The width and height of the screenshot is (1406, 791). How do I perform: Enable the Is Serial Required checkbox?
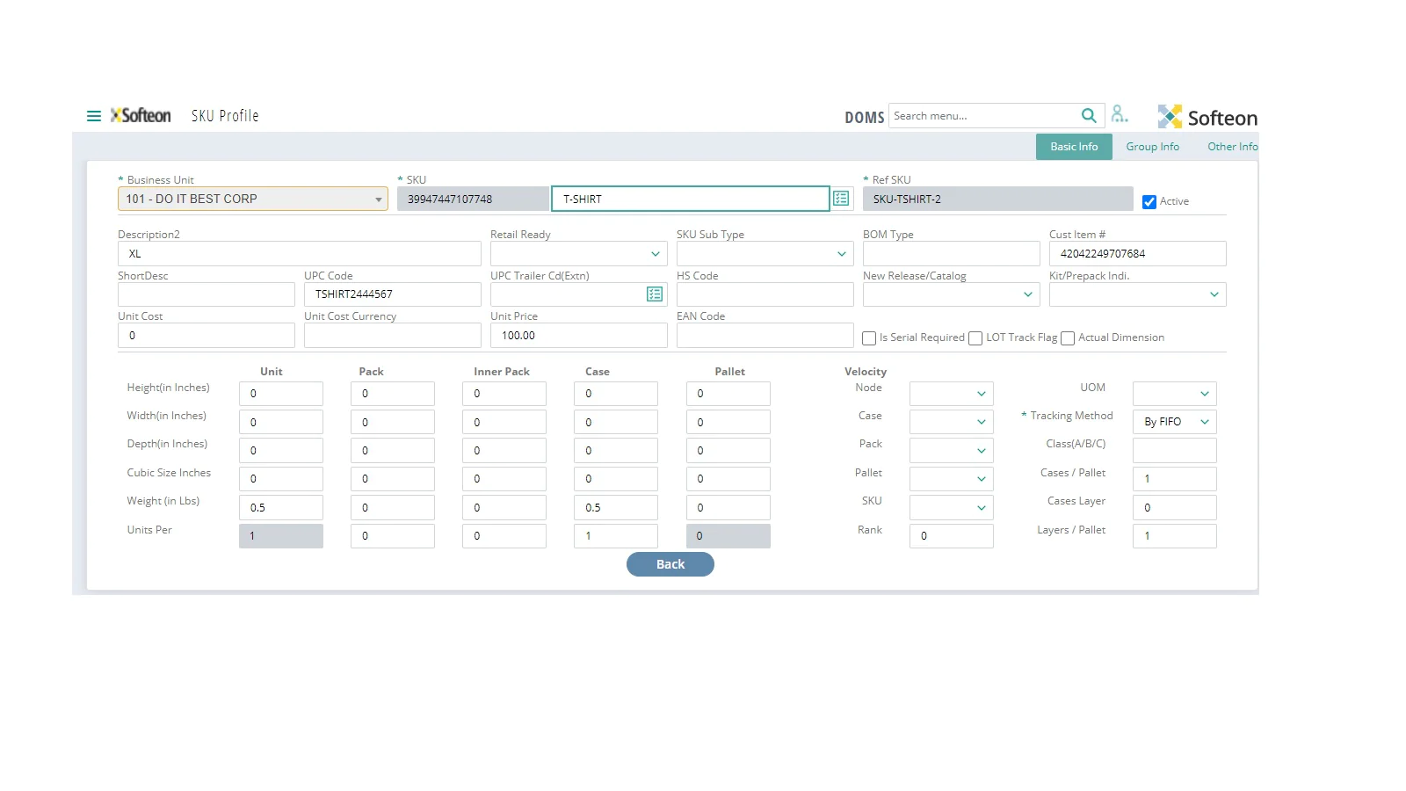click(869, 338)
